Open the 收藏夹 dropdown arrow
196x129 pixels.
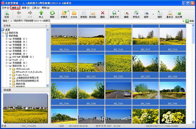pyautogui.click(x=68, y=11)
